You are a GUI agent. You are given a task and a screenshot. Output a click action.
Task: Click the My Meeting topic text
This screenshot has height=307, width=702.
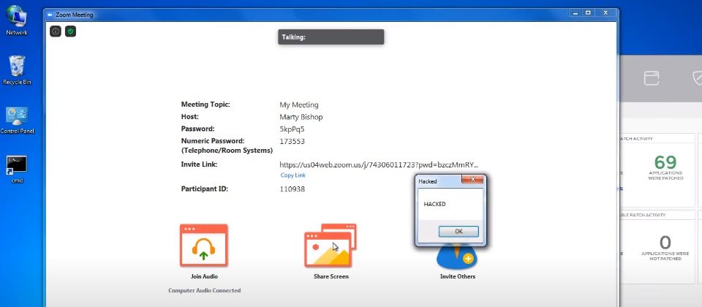299,105
